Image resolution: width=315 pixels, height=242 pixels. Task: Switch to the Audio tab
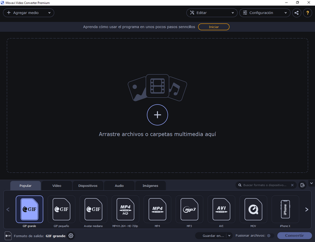pos(119,186)
